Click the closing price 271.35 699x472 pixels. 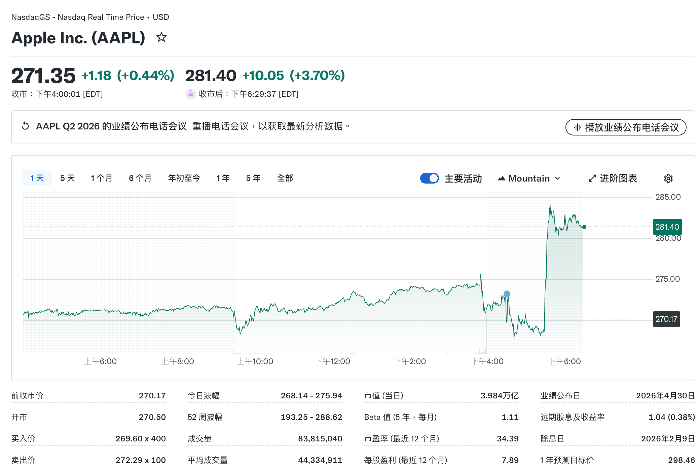43,76
